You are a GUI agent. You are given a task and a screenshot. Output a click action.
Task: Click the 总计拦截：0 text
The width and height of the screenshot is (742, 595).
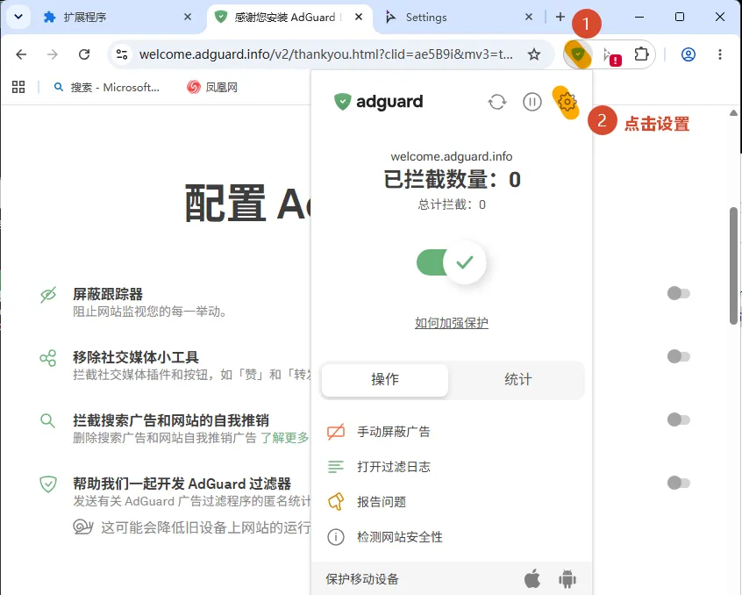(452, 205)
